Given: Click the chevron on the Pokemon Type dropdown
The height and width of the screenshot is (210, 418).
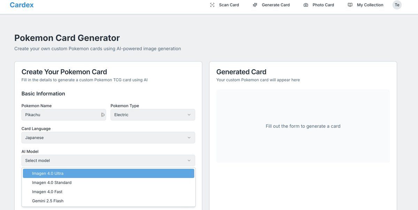Looking at the screenshot, I should pyautogui.click(x=189, y=115).
